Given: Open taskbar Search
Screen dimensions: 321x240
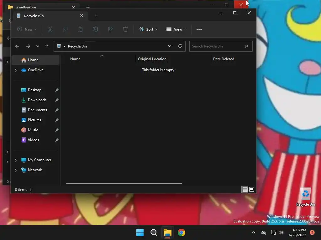Looking at the screenshot, I should point(154,232).
